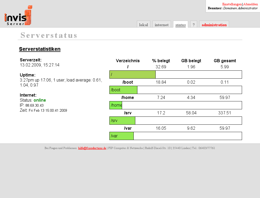
Task: Click the green online status text
Action: point(40,100)
